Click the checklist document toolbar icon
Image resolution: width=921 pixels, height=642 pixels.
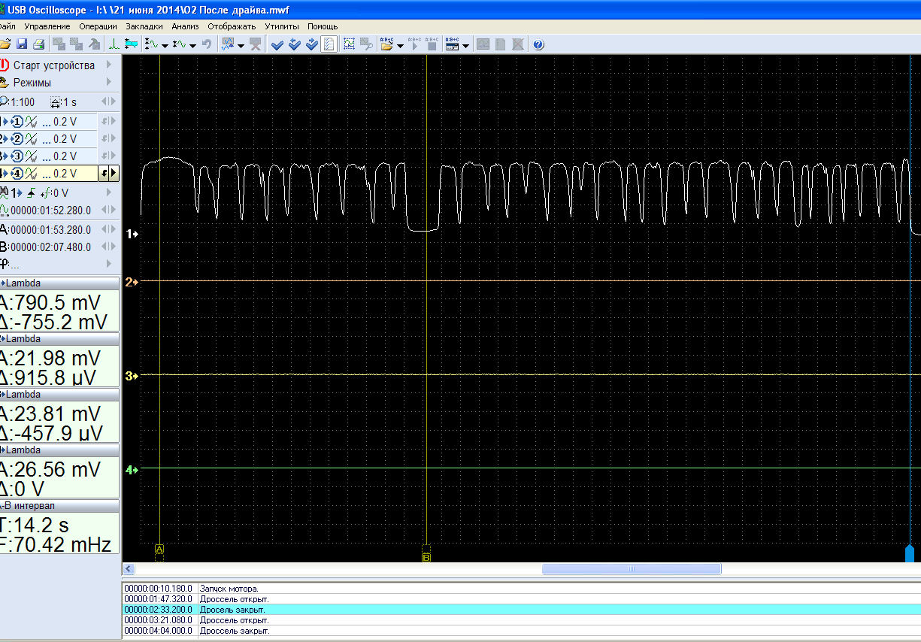(x=329, y=45)
